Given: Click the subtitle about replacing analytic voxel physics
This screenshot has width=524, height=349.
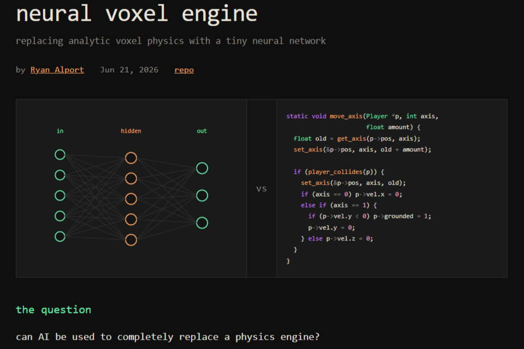Looking at the screenshot, I should point(171,41).
